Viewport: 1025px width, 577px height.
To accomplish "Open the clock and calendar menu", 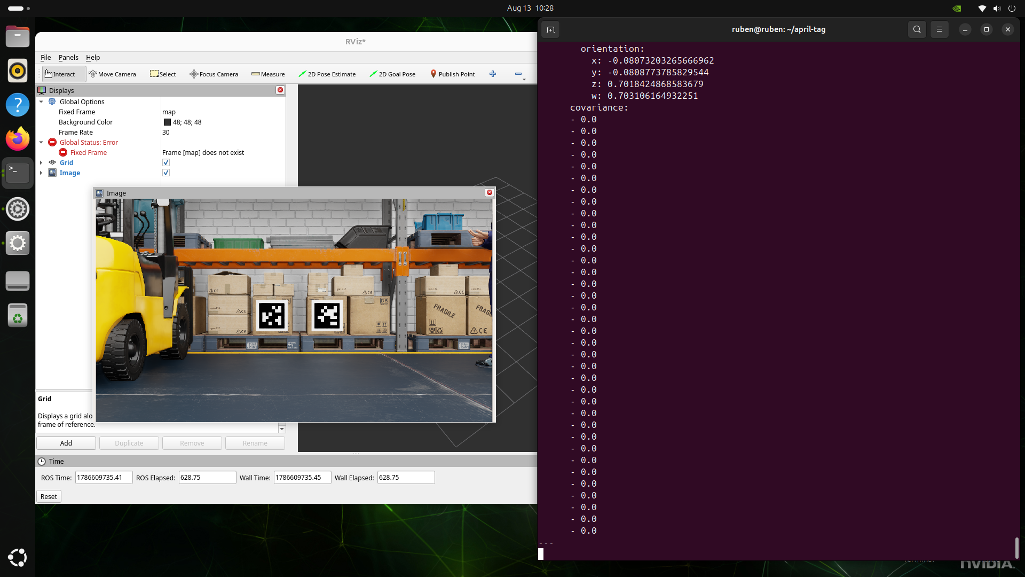I will point(530,8).
